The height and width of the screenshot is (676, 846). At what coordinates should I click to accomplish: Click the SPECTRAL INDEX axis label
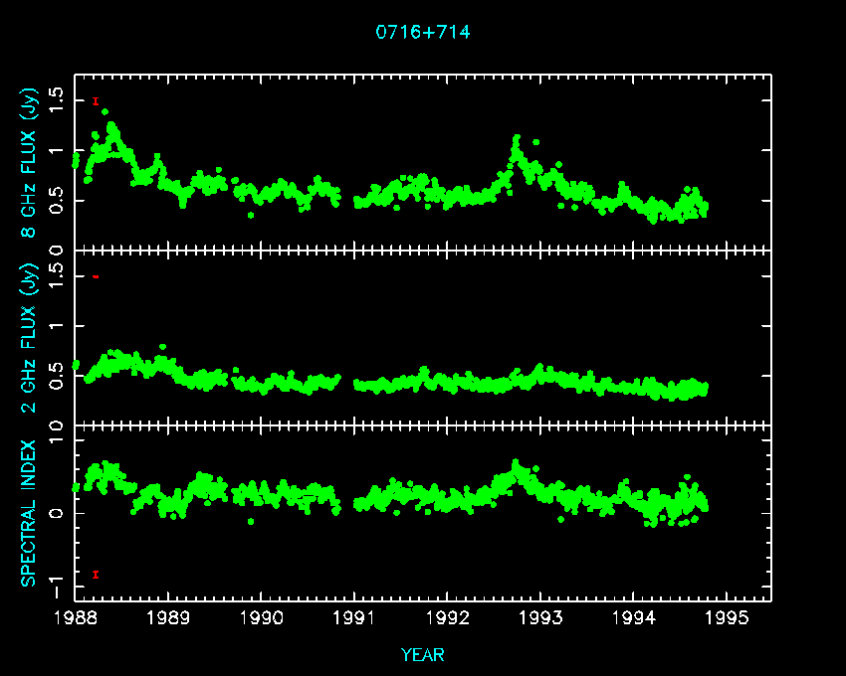pos(30,513)
